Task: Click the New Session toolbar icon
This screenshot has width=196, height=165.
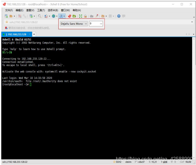Action: pyautogui.click(x=6, y=16)
